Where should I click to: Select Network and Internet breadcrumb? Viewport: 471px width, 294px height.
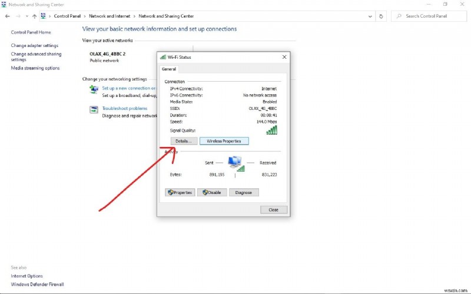[110, 16]
